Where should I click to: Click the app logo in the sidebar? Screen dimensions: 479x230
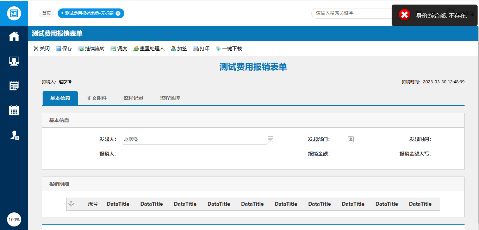coord(14,13)
